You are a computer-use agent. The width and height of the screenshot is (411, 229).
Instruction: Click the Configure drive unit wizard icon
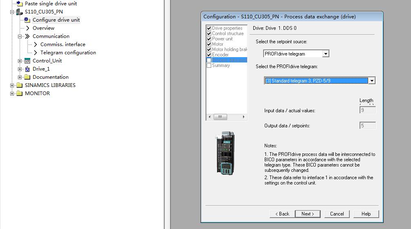(x=27, y=20)
